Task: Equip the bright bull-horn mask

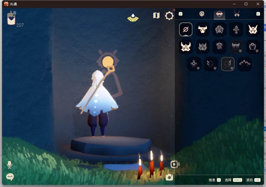Action: (202, 29)
